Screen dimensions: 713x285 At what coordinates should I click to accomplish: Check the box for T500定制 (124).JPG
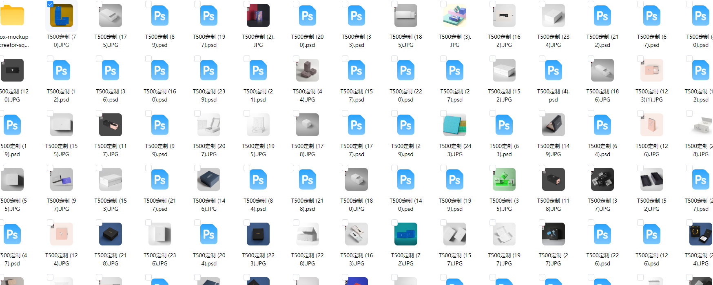coord(50,223)
